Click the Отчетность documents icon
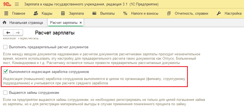 [169, 13]
